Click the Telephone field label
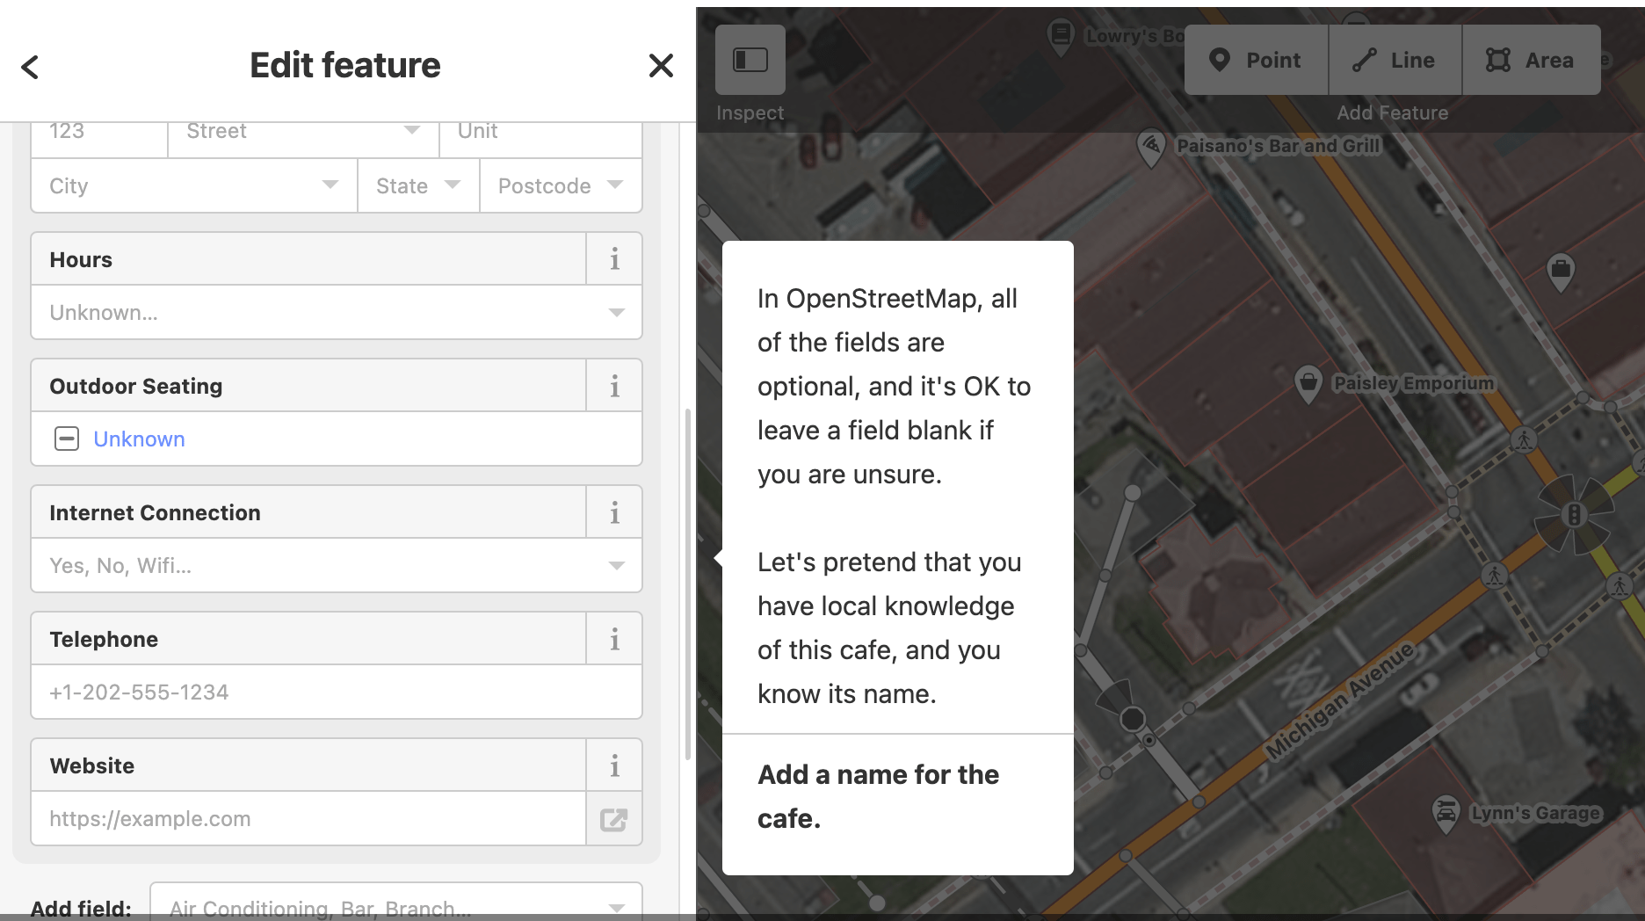This screenshot has width=1645, height=921. tap(104, 640)
